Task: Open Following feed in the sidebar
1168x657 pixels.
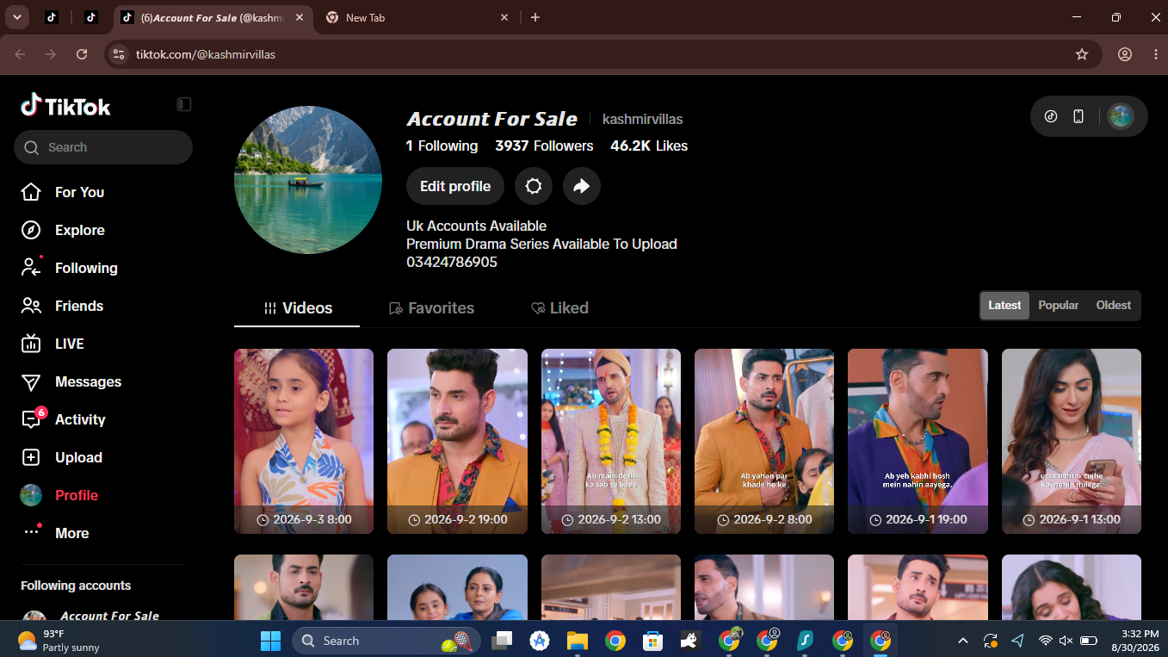Action: (x=69, y=268)
